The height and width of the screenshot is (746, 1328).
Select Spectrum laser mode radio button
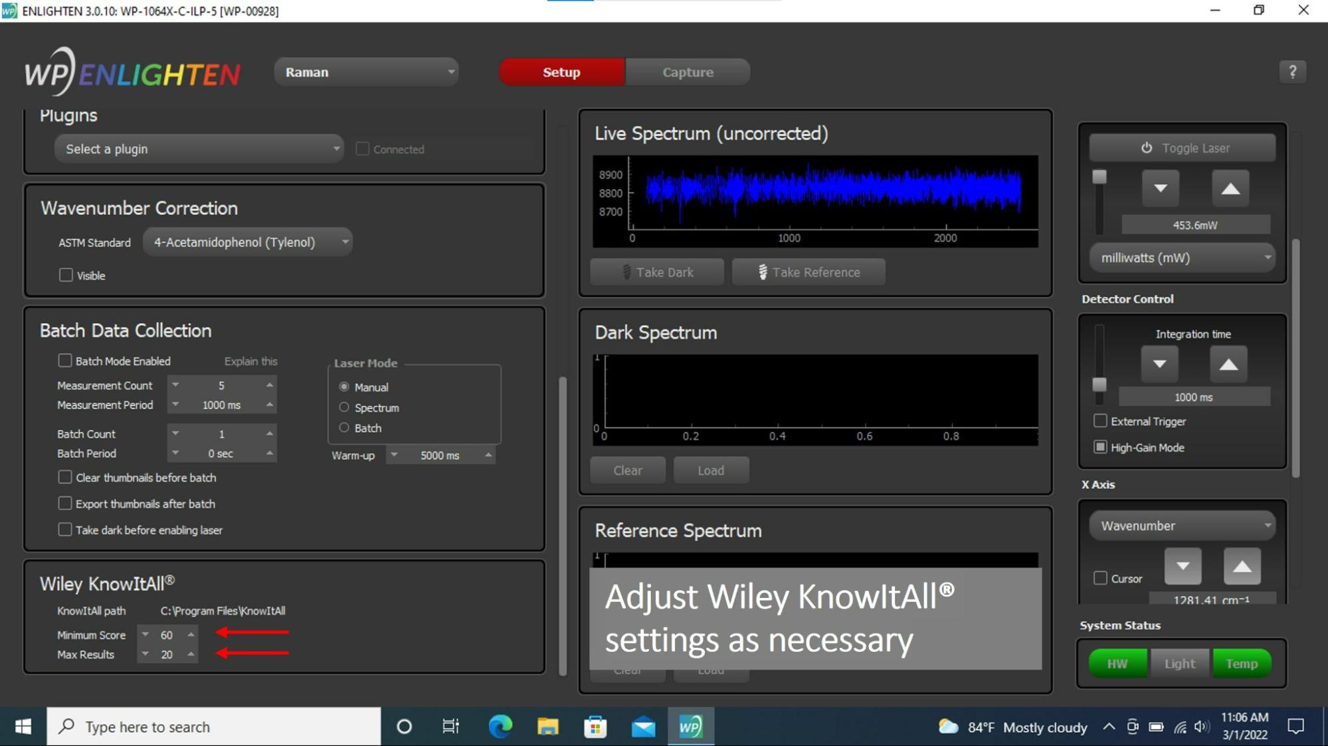[x=344, y=408]
